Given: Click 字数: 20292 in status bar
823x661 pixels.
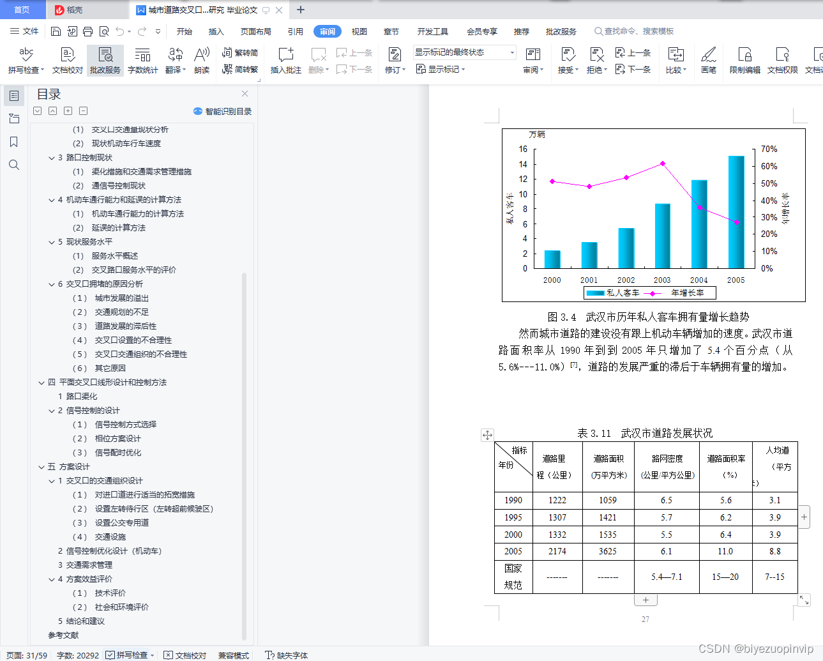Looking at the screenshot, I should (x=78, y=655).
